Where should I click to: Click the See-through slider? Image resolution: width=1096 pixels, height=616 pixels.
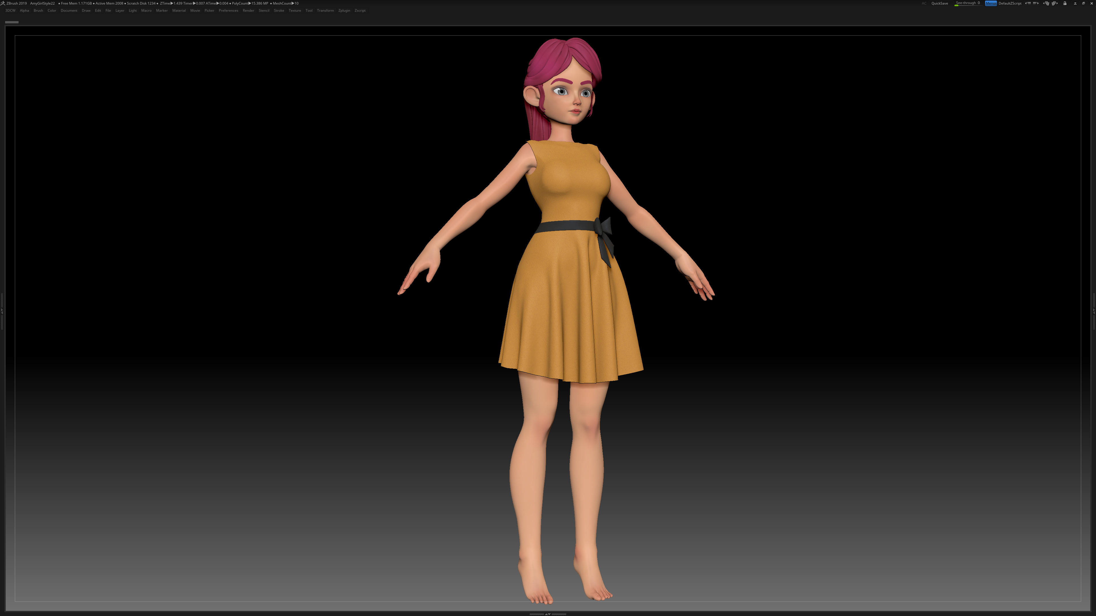click(967, 3)
